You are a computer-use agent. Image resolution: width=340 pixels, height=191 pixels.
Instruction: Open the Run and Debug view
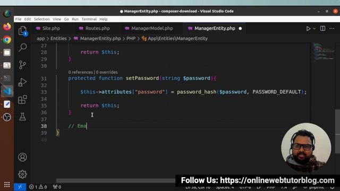pyautogui.click(x=22, y=82)
